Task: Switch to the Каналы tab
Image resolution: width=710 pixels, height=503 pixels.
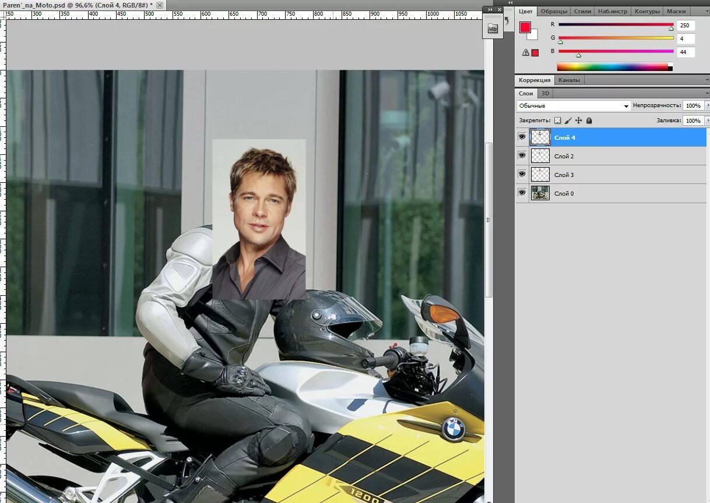Action: click(x=568, y=80)
